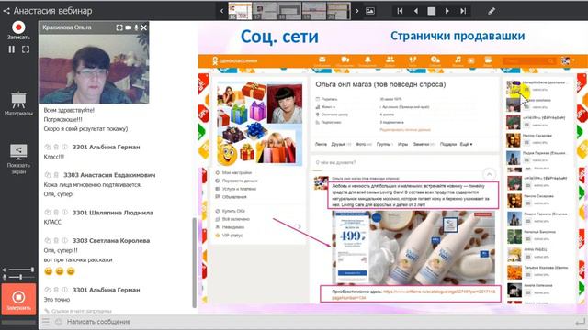
Task: Select slide thumbnail 17
Action: [x=265, y=11]
